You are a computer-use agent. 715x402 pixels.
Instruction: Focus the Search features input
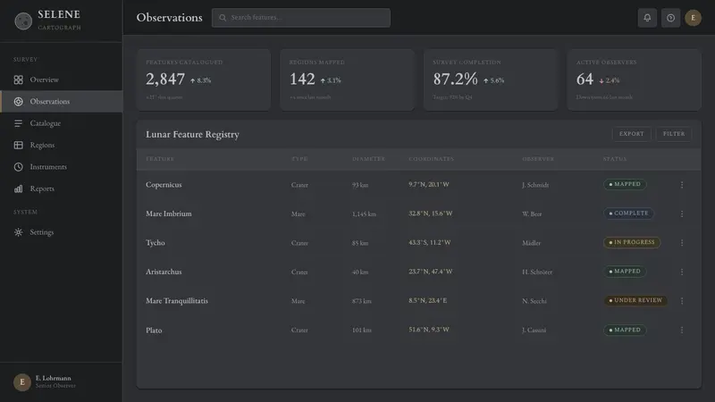pyautogui.click(x=301, y=18)
